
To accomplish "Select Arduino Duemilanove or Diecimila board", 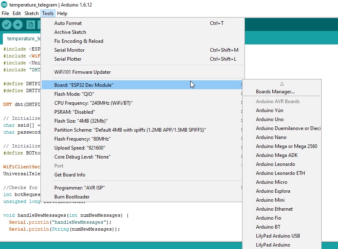I will (x=282, y=128).
